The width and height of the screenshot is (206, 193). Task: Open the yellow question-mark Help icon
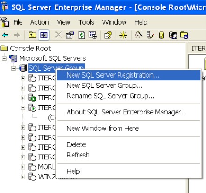coord(108,35)
